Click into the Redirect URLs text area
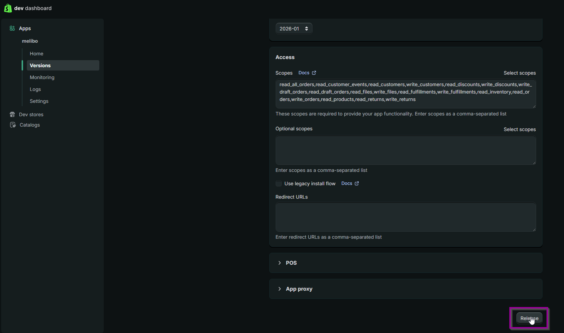The height and width of the screenshot is (333, 564). tap(405, 217)
